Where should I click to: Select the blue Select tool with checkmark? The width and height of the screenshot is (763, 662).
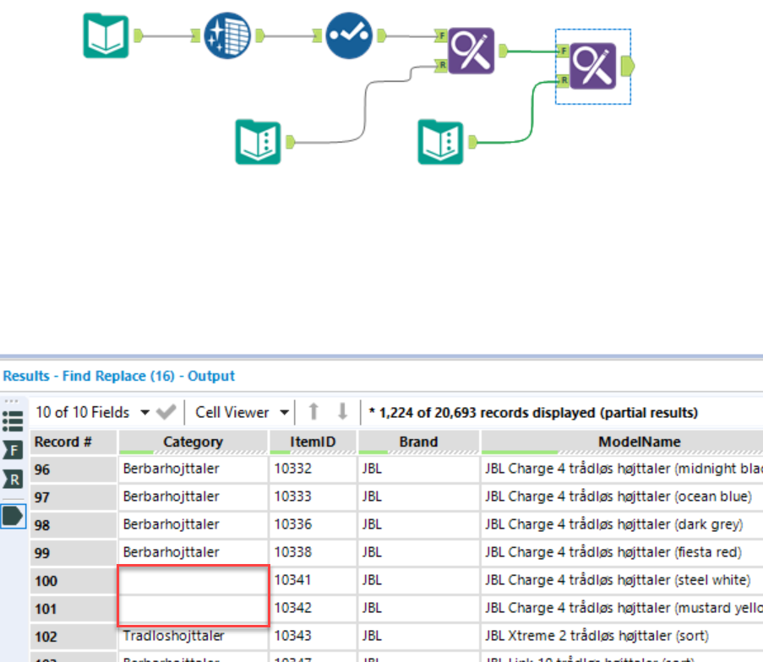pos(349,35)
